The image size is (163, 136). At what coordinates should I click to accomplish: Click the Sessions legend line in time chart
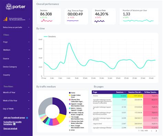point(45,36)
